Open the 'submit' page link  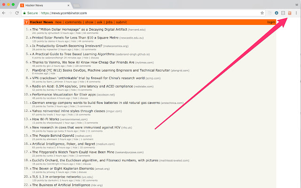point(121,22)
